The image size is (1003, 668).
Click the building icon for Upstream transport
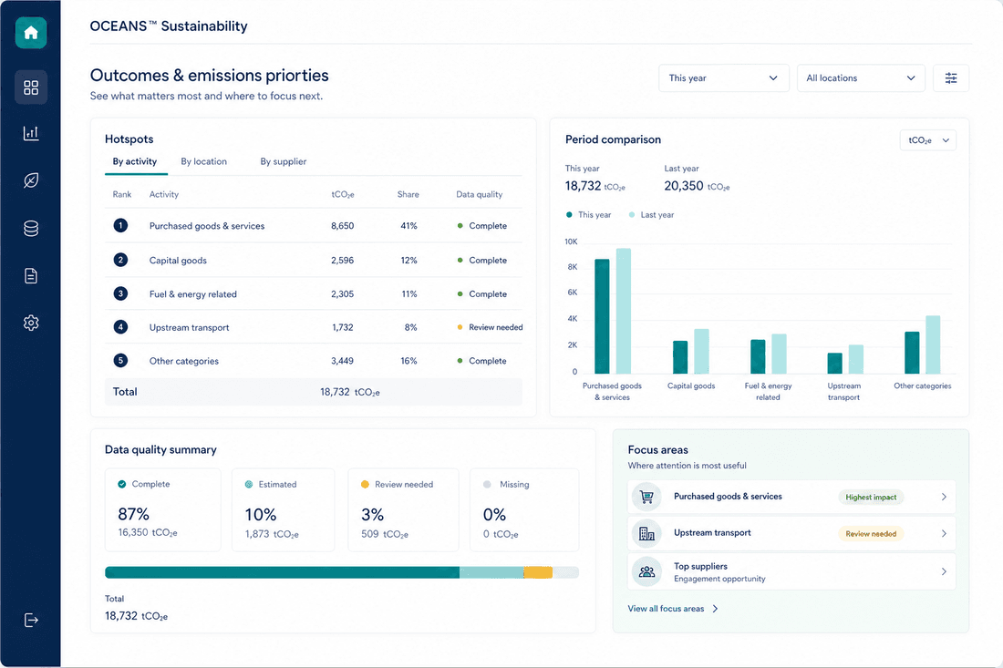[x=646, y=533]
